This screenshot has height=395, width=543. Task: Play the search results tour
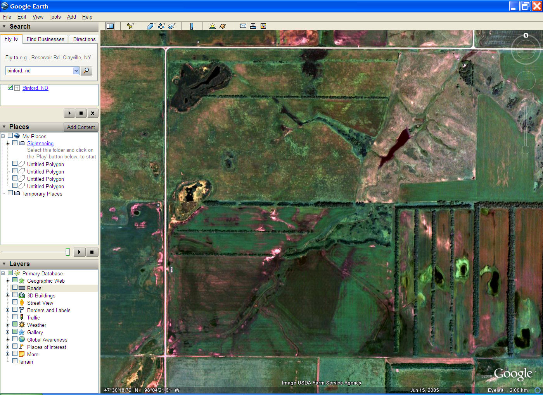[69, 113]
